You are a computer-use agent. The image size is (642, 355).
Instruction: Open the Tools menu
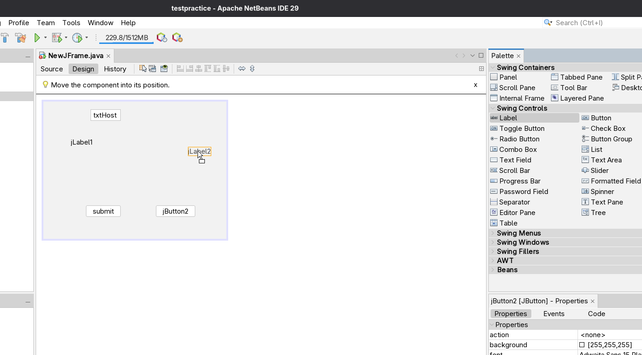click(71, 22)
